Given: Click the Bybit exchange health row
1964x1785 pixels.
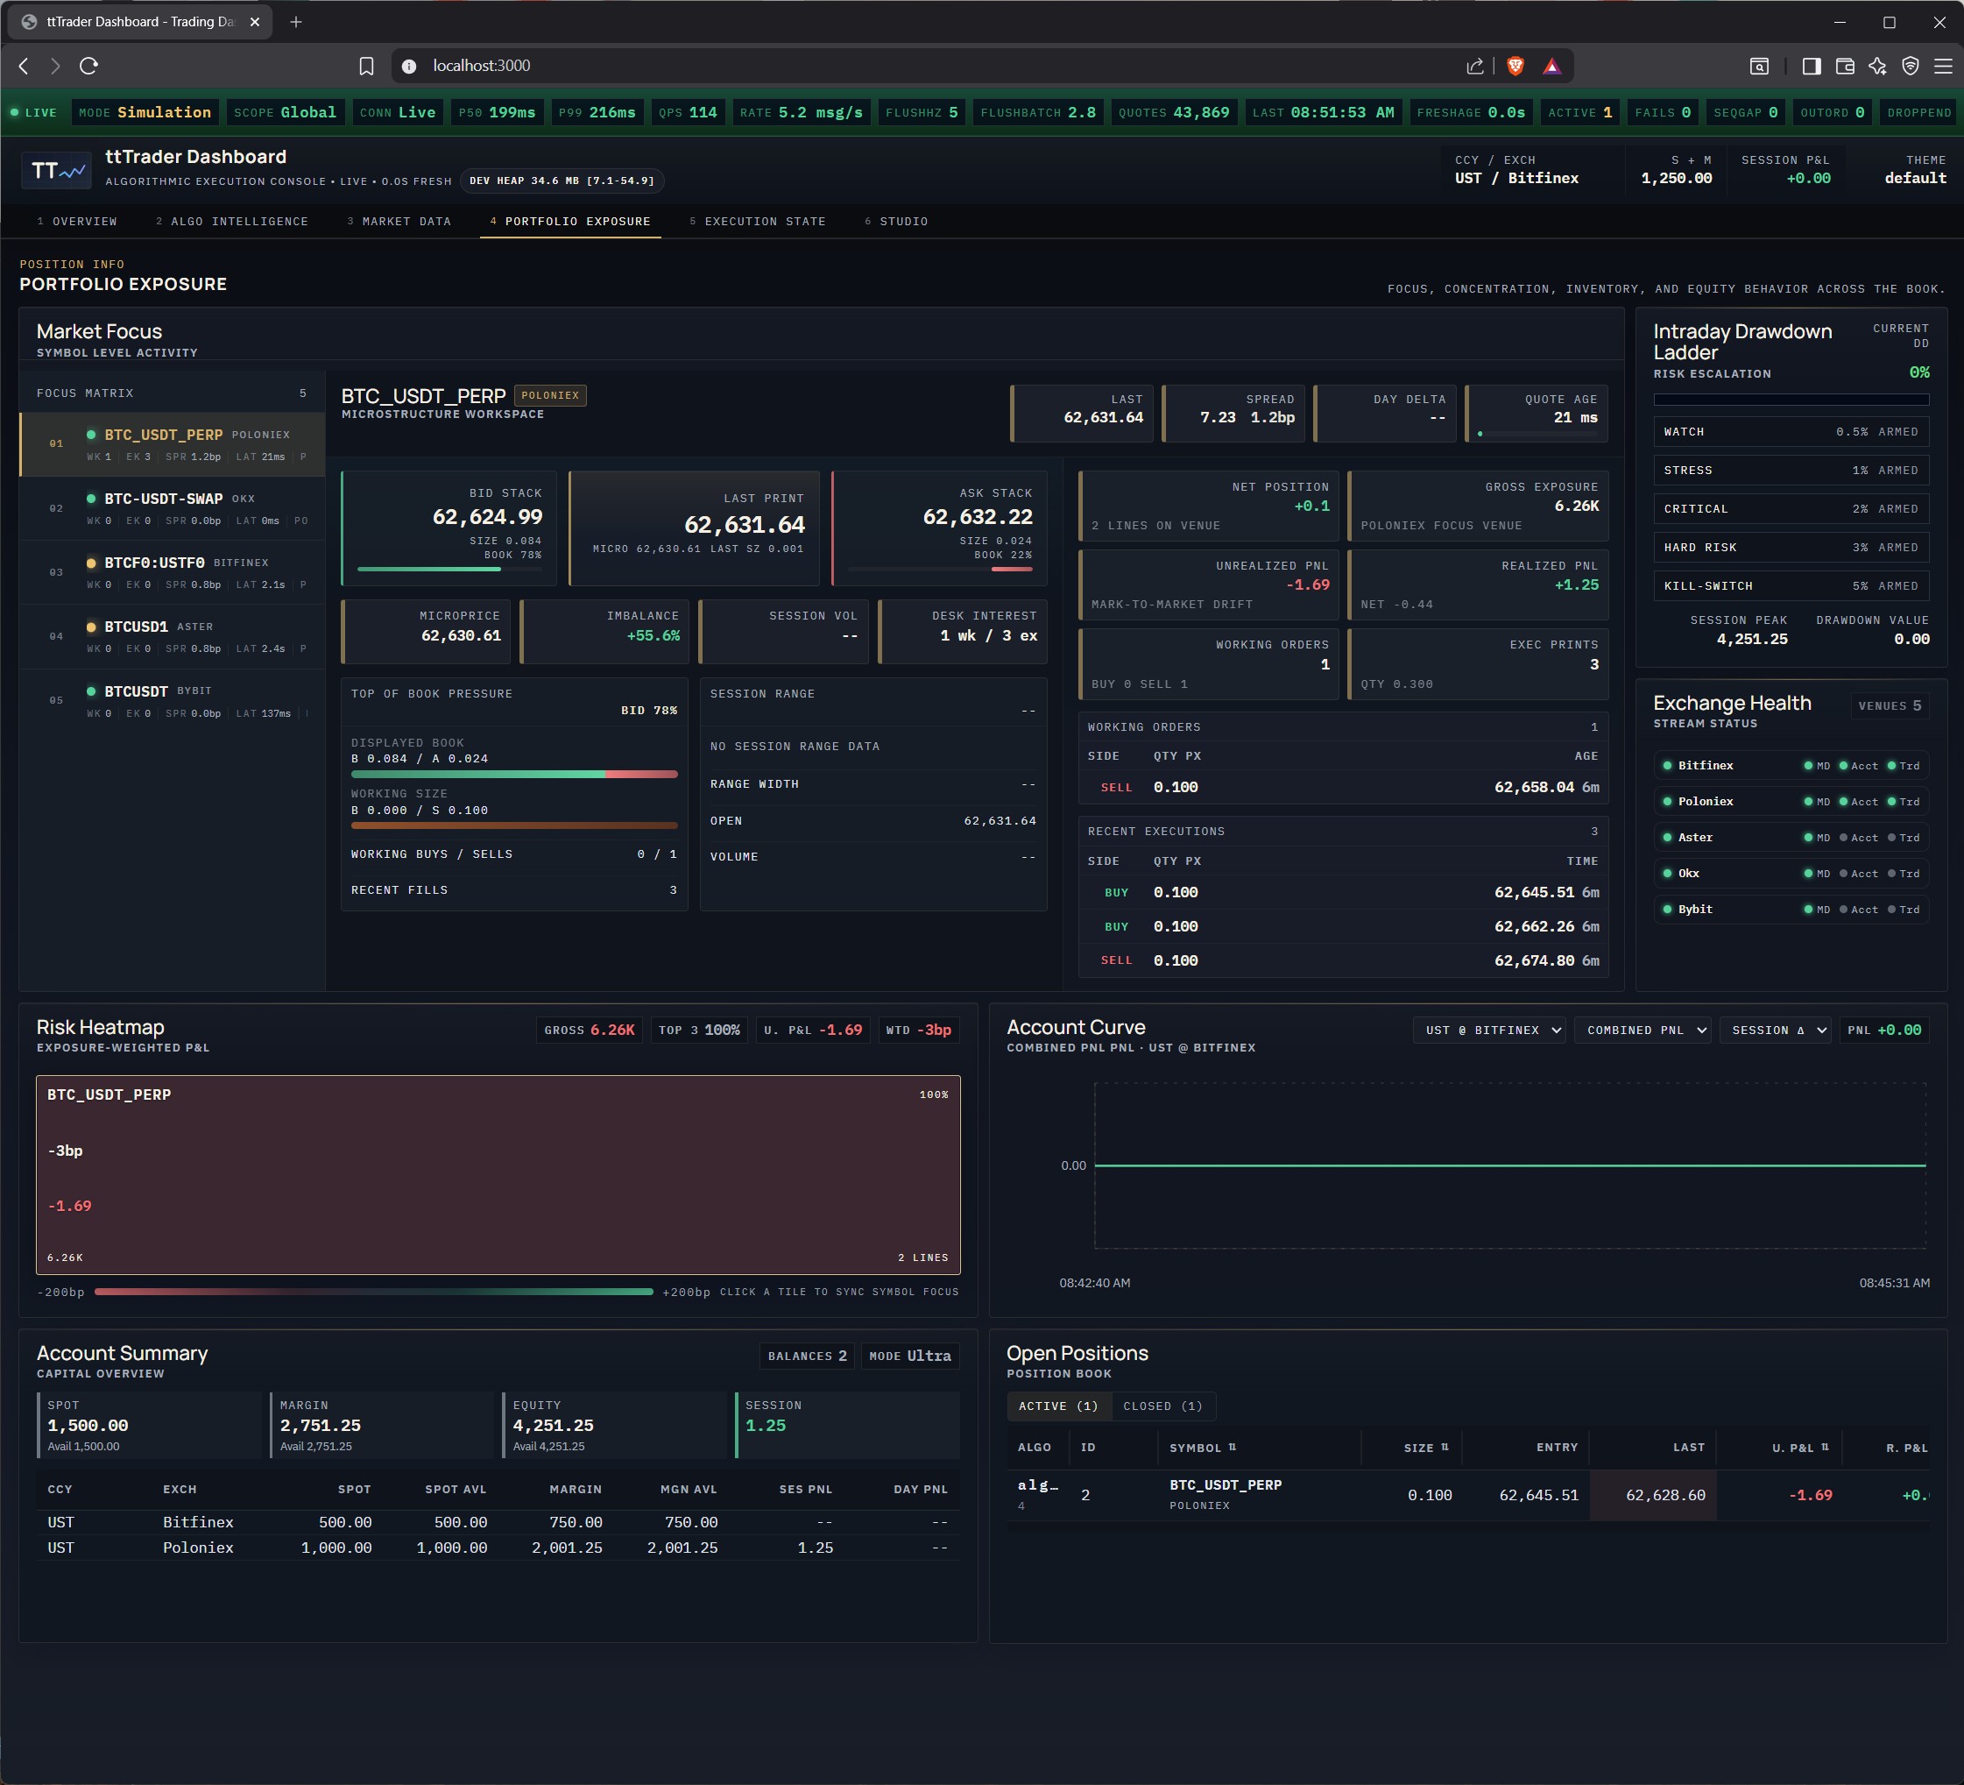Looking at the screenshot, I should 1791,909.
